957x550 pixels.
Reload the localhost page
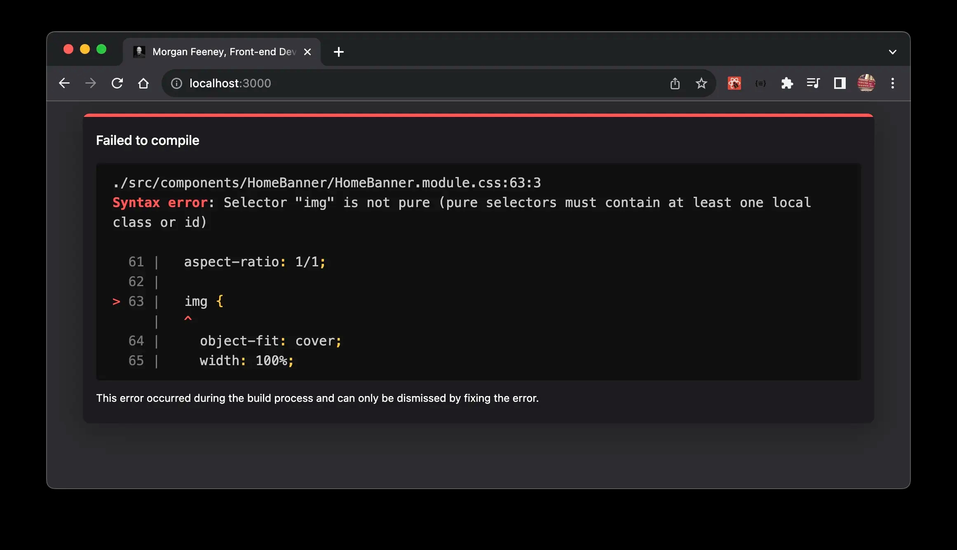click(x=117, y=83)
